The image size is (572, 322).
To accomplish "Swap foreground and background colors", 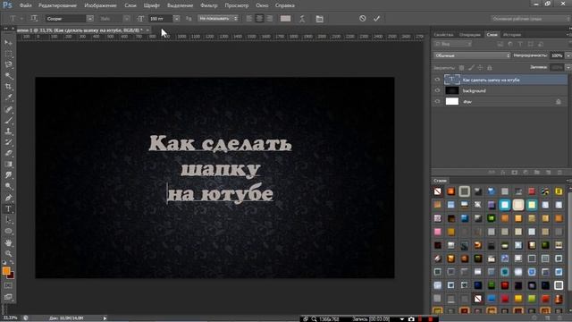I will [x=12, y=262].
